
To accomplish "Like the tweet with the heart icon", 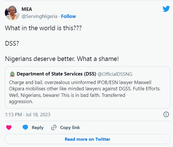I will (9, 127).
